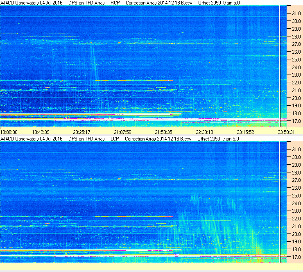Click 30.0 frequency label on RCP chart
The image size is (303, 272).
[296, 21]
